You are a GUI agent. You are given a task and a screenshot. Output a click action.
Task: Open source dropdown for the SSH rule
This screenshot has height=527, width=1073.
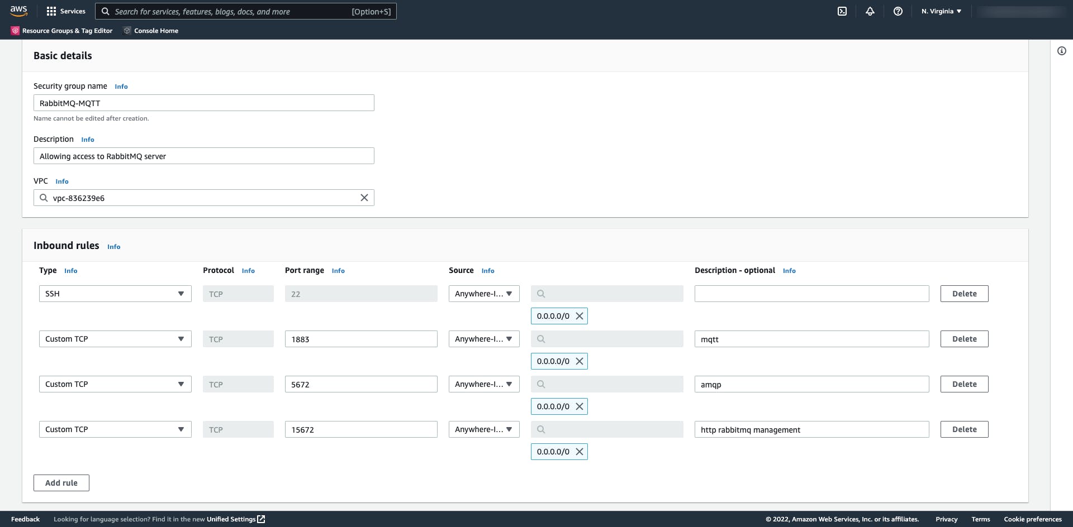[484, 294]
